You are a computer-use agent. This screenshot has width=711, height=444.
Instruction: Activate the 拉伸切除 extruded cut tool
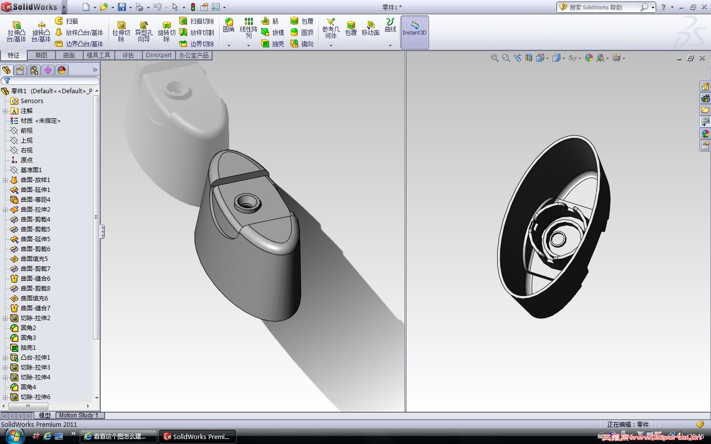pyautogui.click(x=121, y=32)
